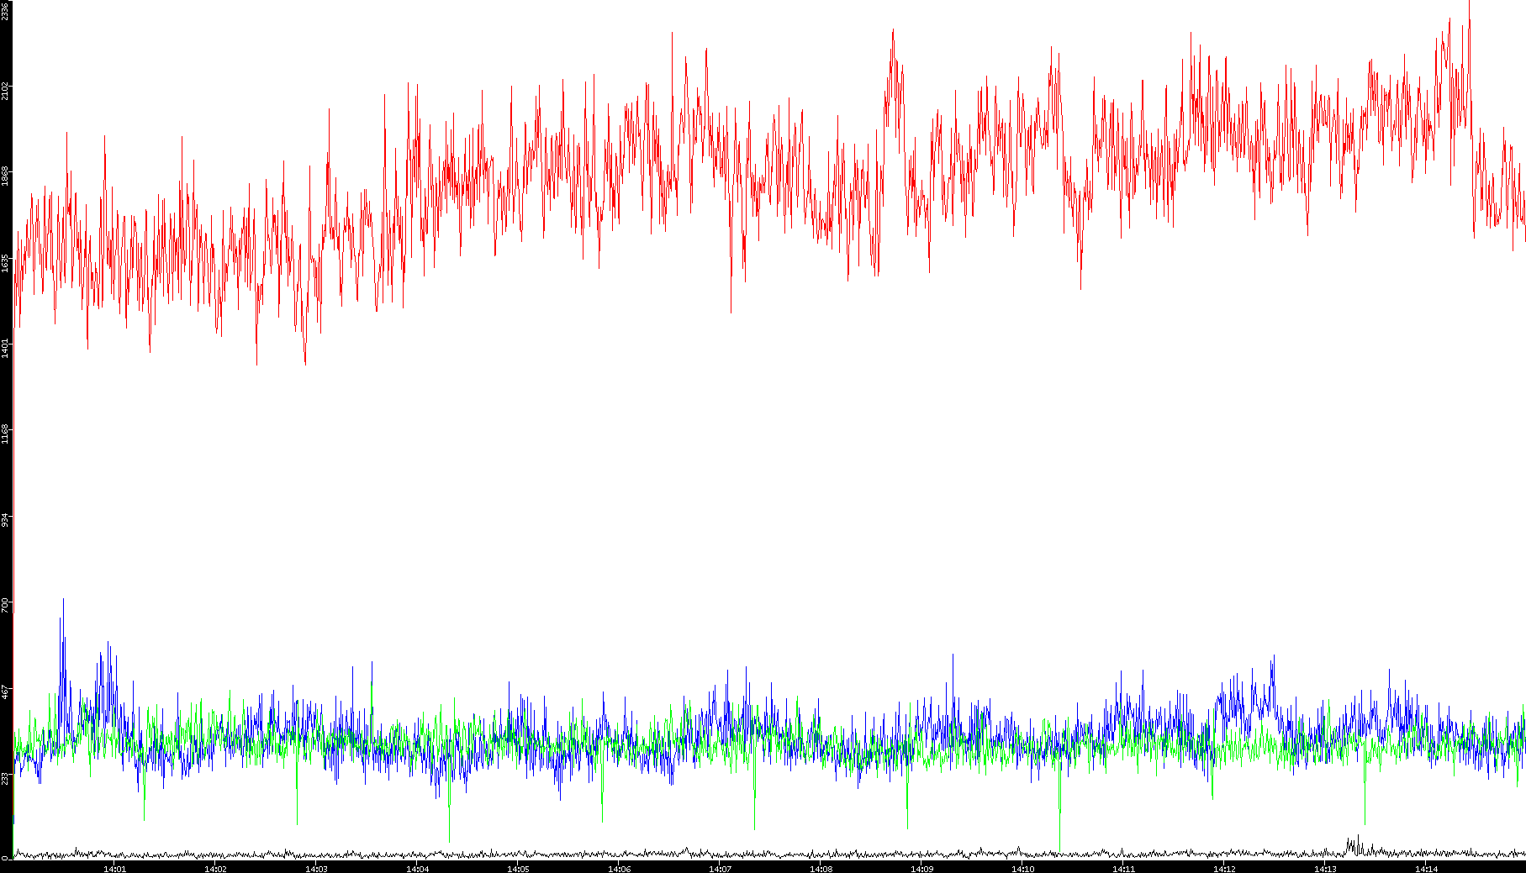The height and width of the screenshot is (873, 1526).
Task: Click the 14:11 time axis label
Action: coord(1123,869)
